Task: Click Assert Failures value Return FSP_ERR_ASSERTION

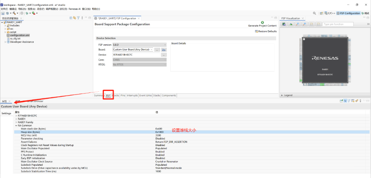Action: pyautogui.click(x=171, y=142)
